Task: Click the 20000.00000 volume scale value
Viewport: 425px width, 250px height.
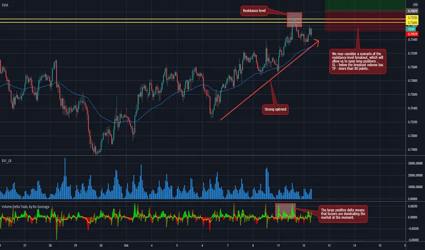Action: (415, 175)
